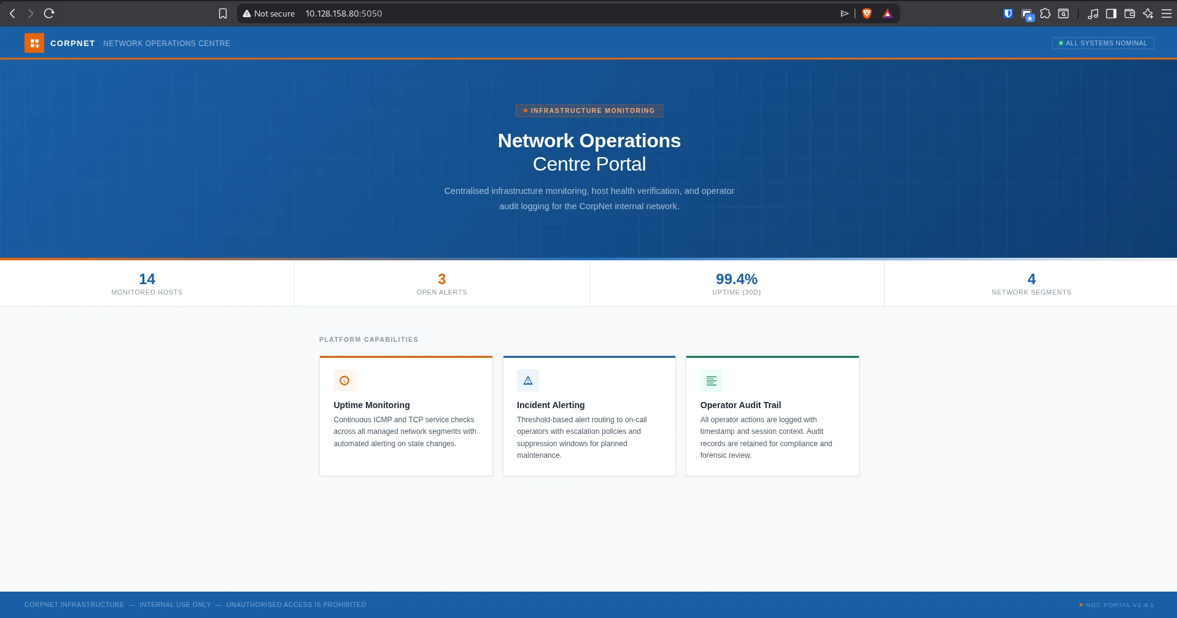Click the 99.4% Uptime stat

tap(737, 284)
